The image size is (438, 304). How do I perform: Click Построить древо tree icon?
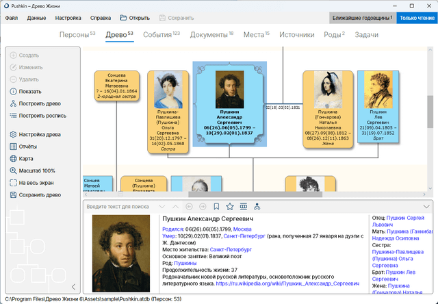(14, 103)
